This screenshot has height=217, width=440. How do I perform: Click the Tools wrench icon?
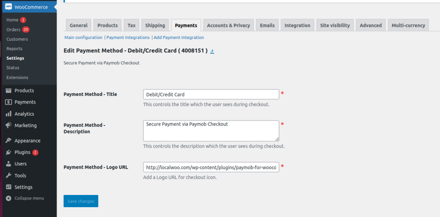click(x=9, y=176)
